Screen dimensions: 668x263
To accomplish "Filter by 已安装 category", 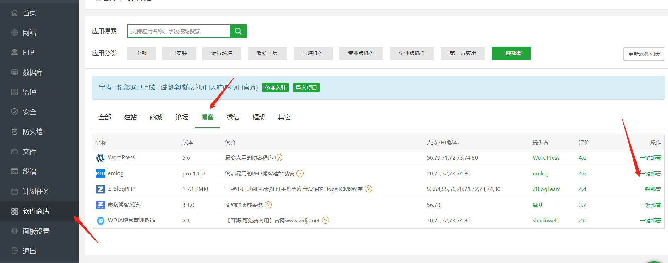I will coord(179,53).
